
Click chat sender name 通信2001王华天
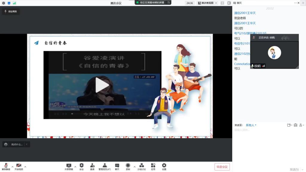[x=245, y=13]
